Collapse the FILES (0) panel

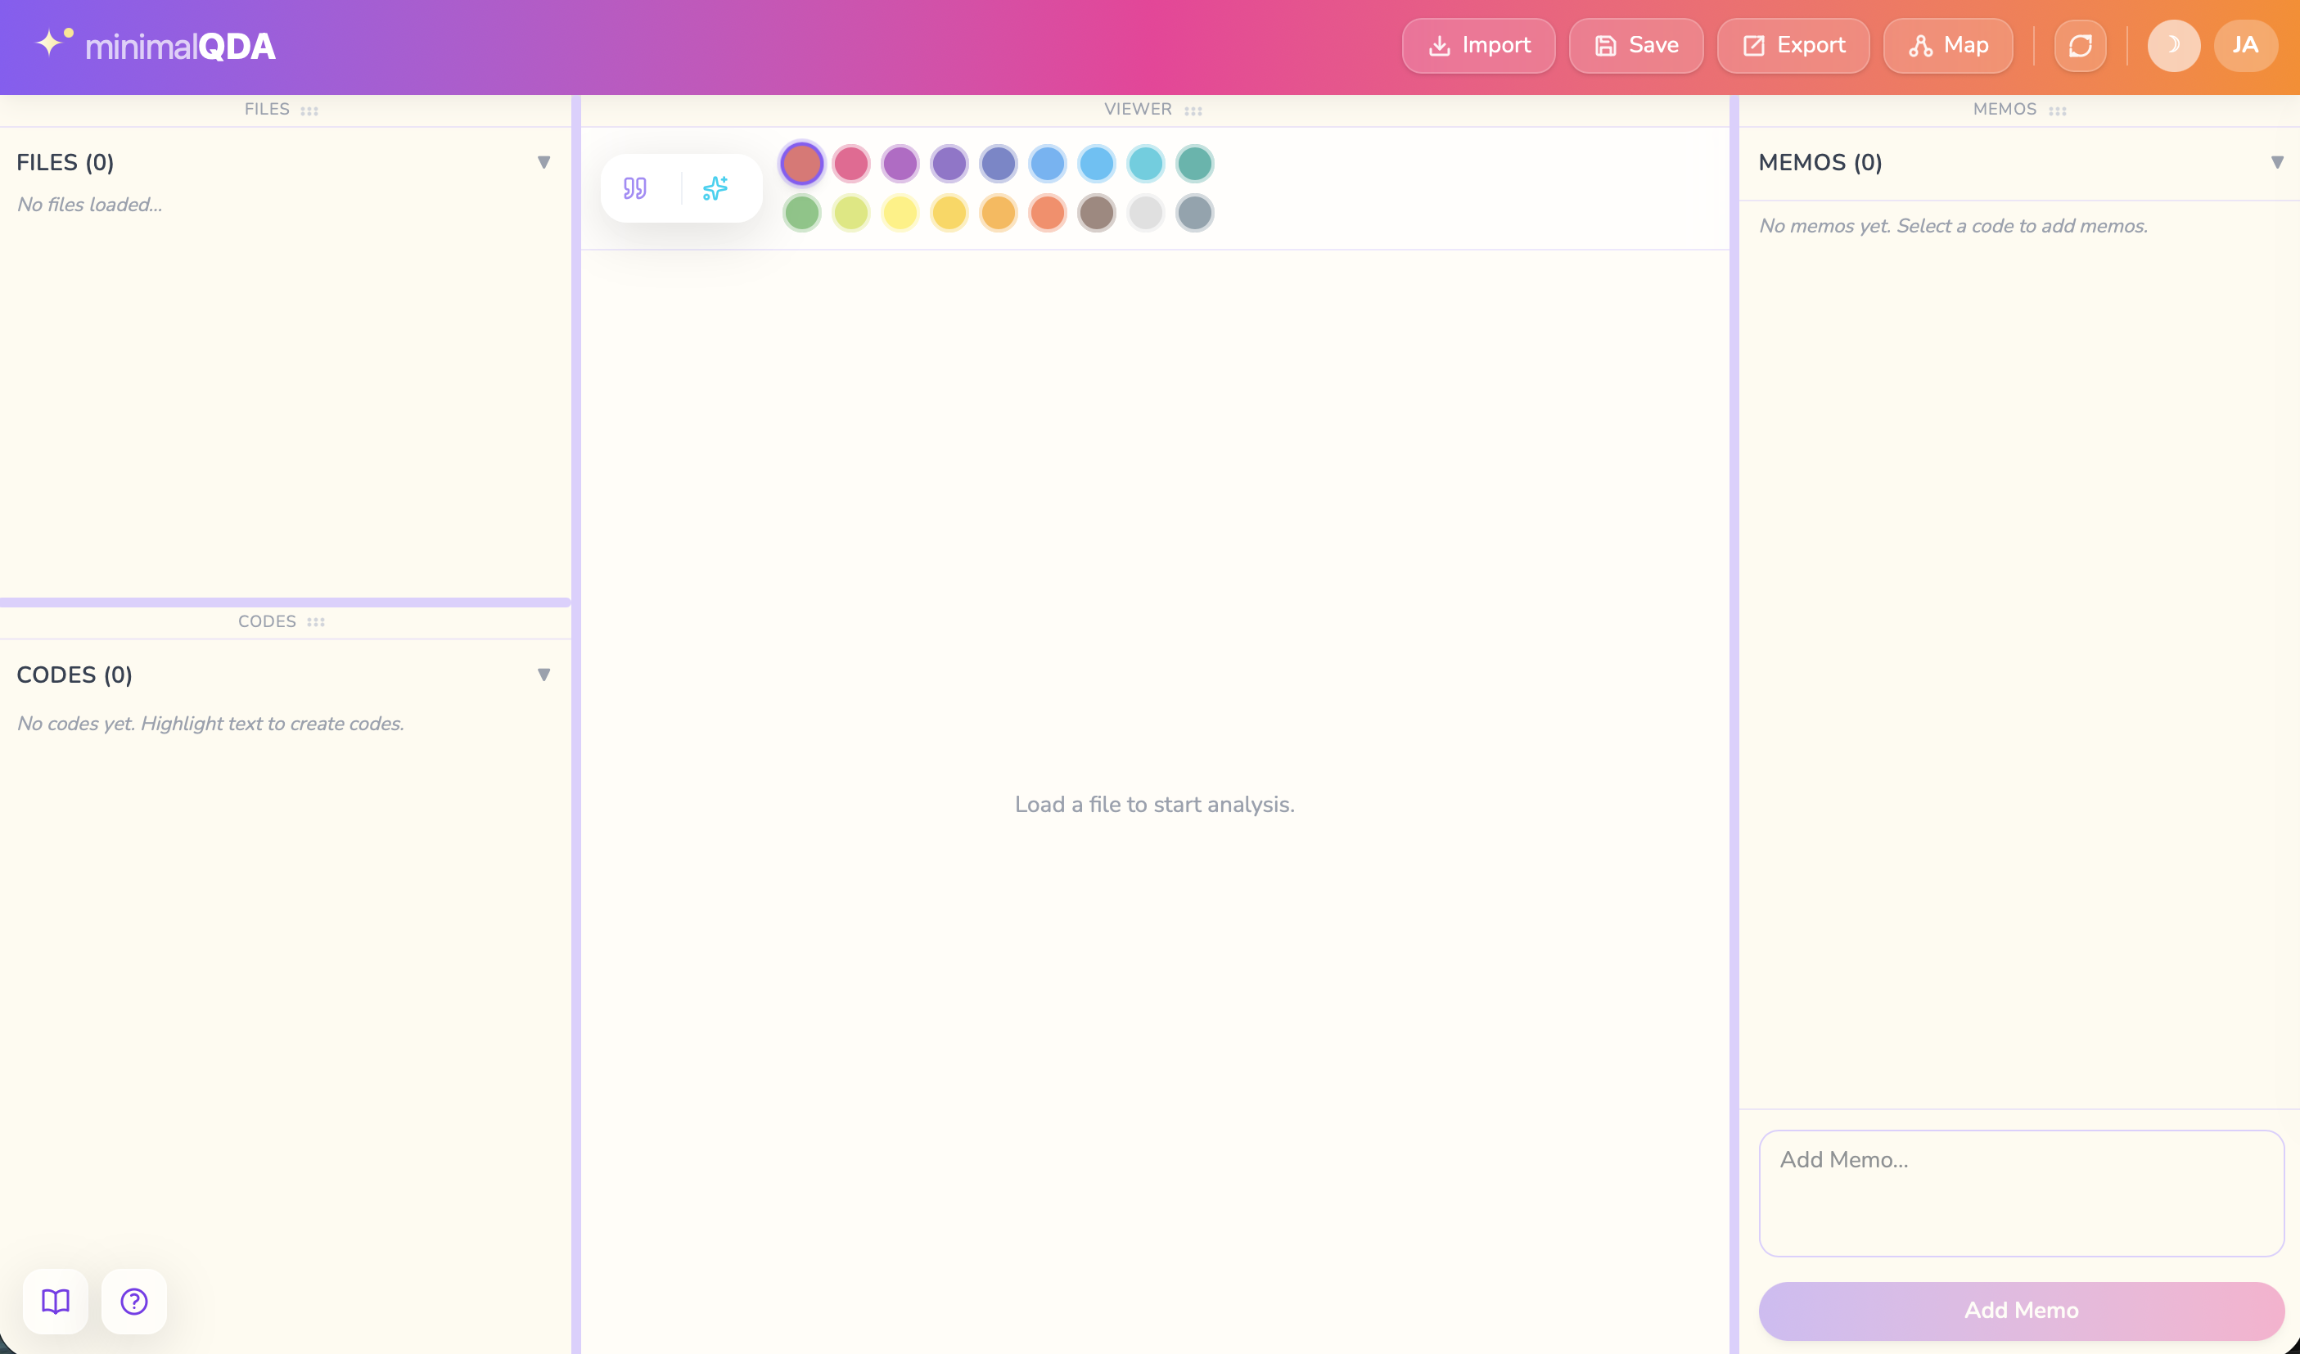click(x=545, y=161)
